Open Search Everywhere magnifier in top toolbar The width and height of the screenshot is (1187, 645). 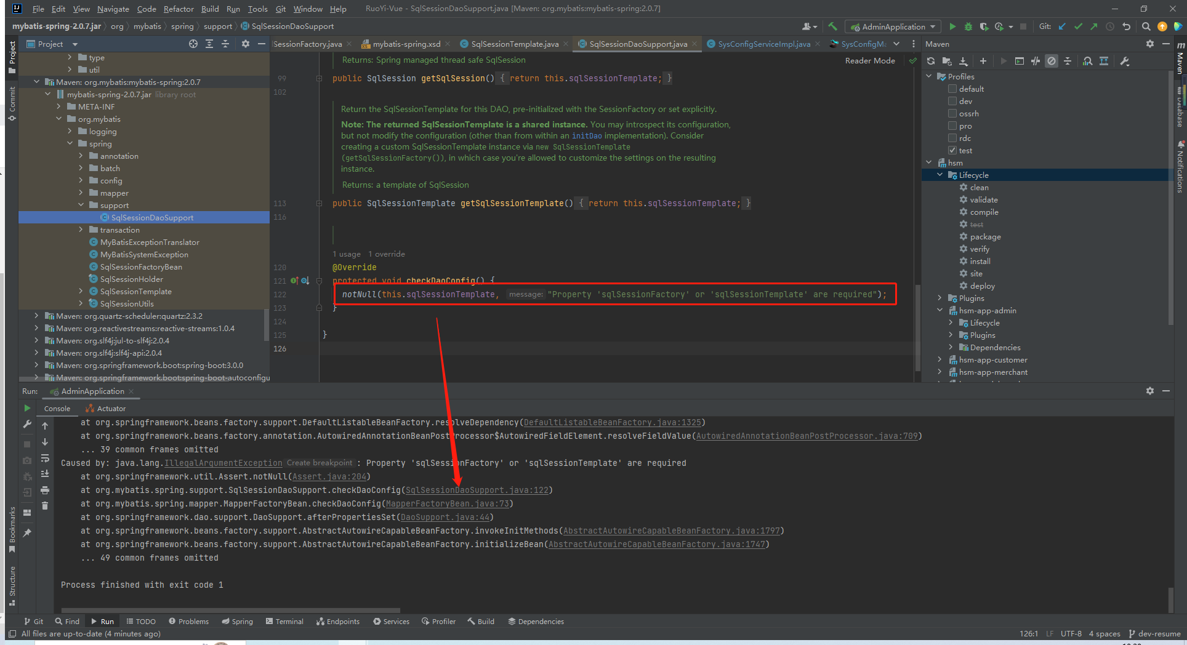pyautogui.click(x=1146, y=27)
